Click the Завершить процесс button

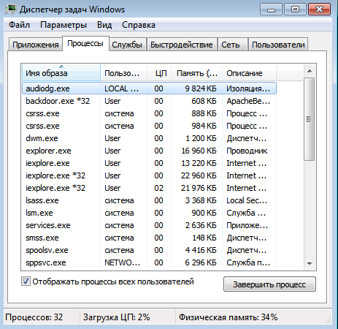269,284
